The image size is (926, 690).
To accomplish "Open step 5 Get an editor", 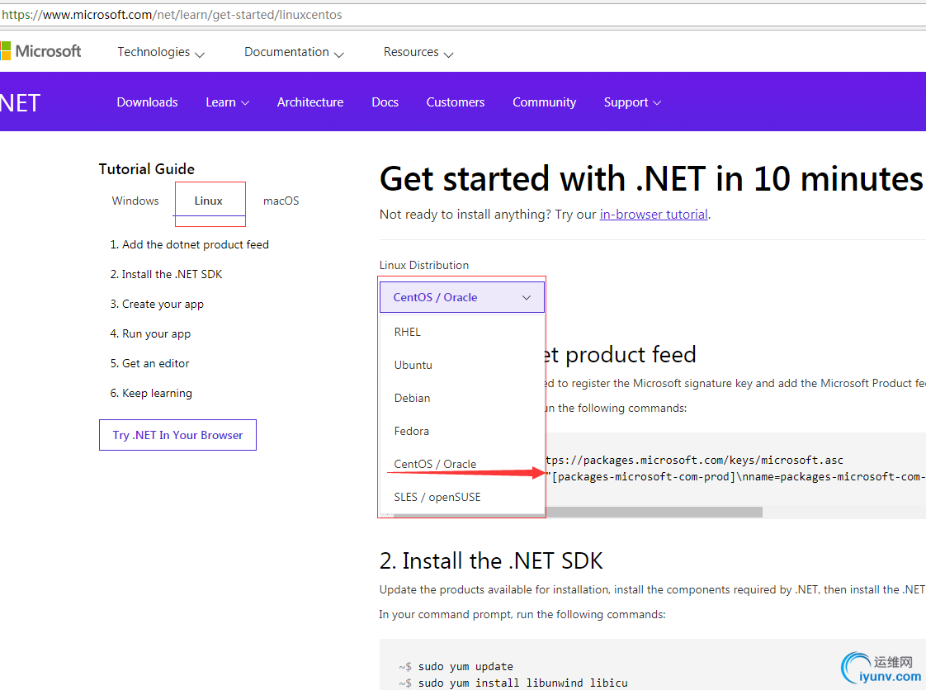I will 150,363.
